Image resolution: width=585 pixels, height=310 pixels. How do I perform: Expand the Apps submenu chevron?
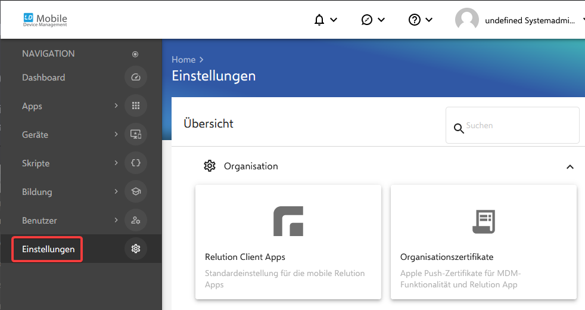tap(116, 106)
